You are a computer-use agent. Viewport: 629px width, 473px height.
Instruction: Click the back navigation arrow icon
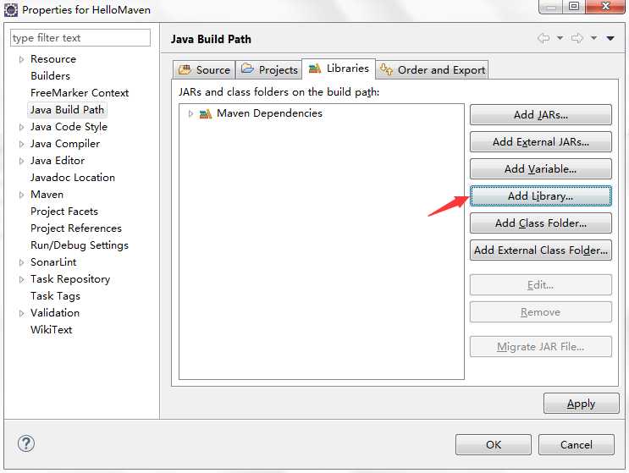point(543,38)
